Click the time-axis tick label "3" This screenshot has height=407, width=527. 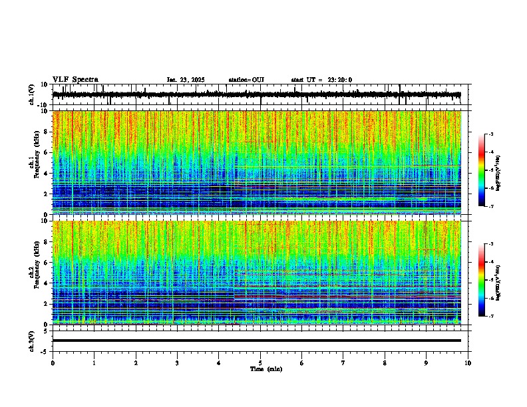177,363
